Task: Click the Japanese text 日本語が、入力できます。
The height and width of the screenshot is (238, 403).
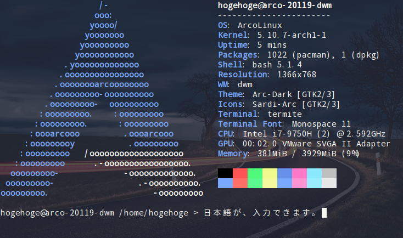Action: pyautogui.click(x=260, y=213)
